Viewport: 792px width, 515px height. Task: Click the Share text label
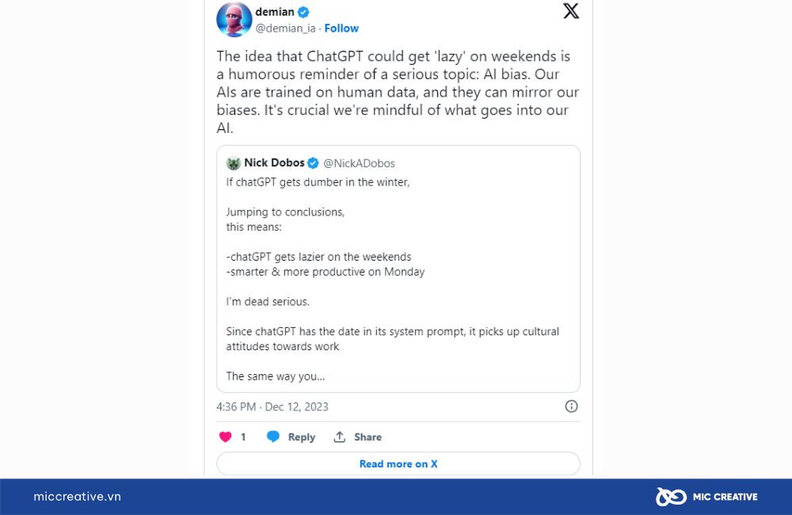coord(367,437)
